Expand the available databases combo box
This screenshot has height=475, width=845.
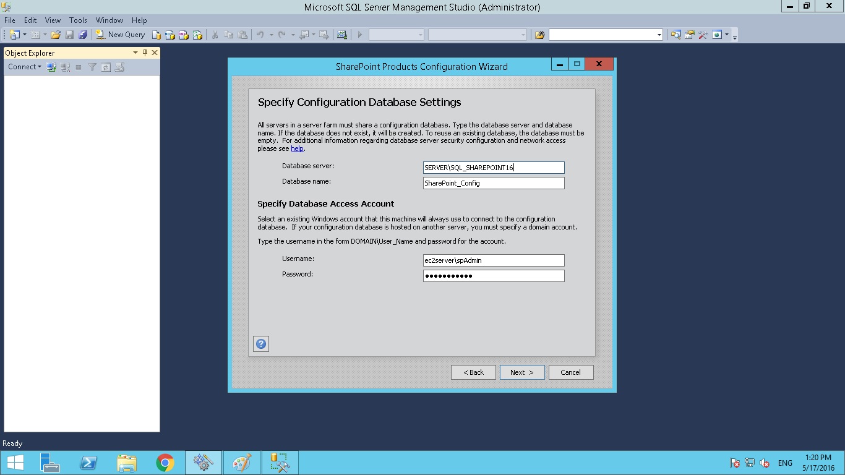pyautogui.click(x=420, y=35)
